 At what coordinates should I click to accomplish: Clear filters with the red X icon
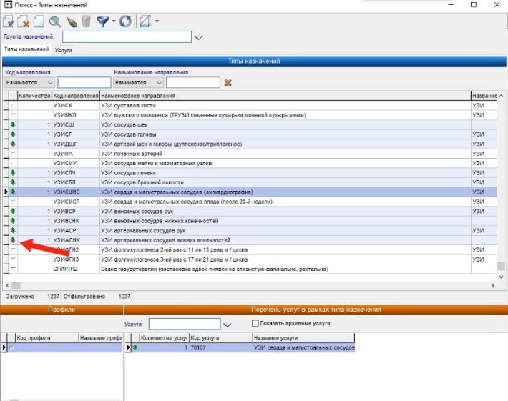(x=228, y=83)
